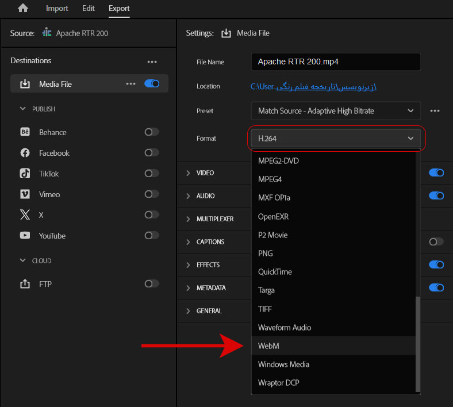Viewport: 453px width, 407px height.
Task: Enable YouTube publishing
Action: [152, 236]
